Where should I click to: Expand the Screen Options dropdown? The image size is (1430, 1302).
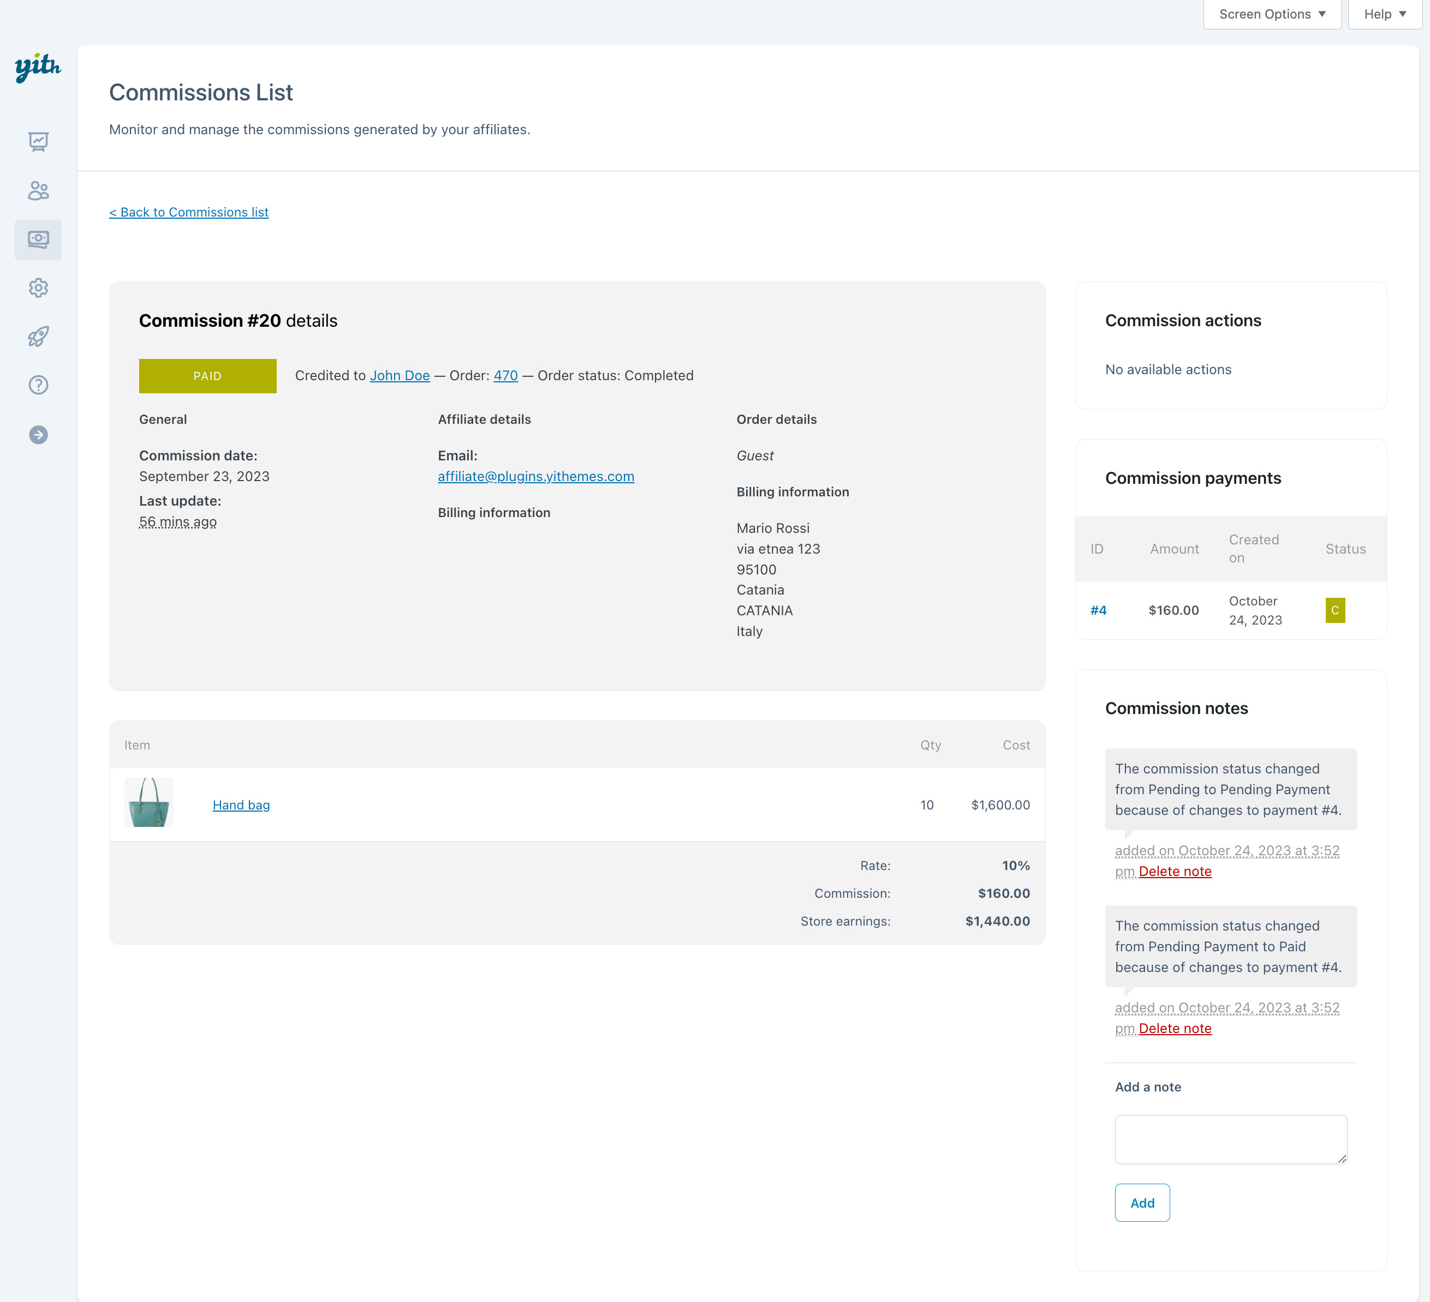coord(1272,14)
